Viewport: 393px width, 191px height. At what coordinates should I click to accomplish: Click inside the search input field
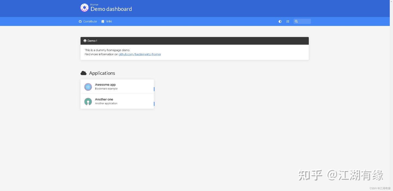[303, 21]
